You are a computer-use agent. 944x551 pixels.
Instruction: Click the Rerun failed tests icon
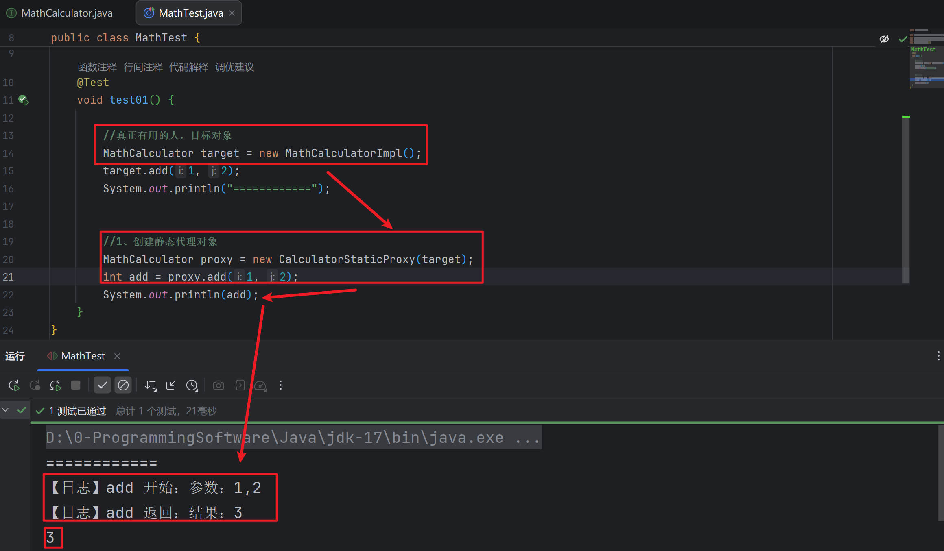35,385
